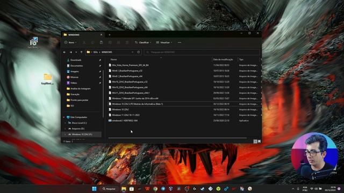Image resolution: width=344 pixels, height=193 pixels.
Task: Open Google Chrome from taskbar
Action: point(155,189)
